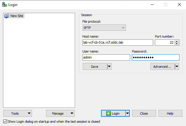Expand the Advanced dropdown arrow
The image size is (186, 126).
177,67
